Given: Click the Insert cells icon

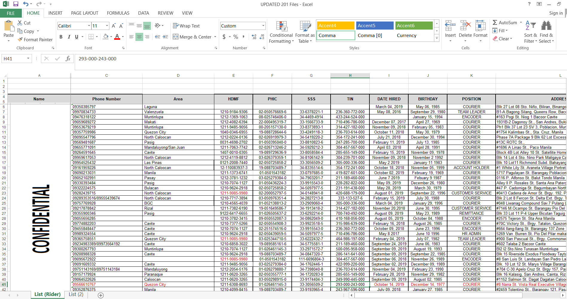Looking at the screenshot, I should point(450,26).
